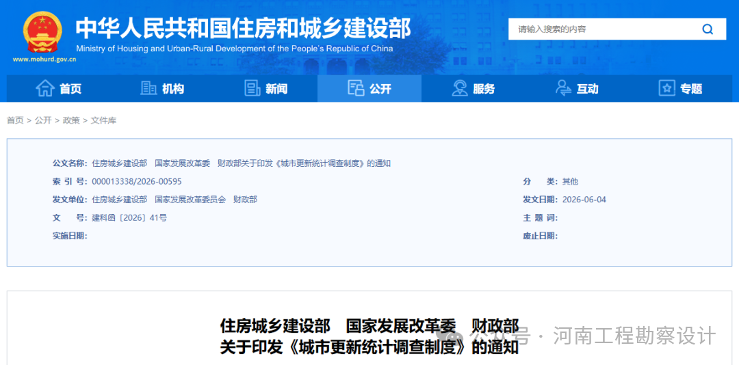This screenshot has height=365, width=739.
Task: Click the star icon beside 专题
Action: click(x=666, y=88)
